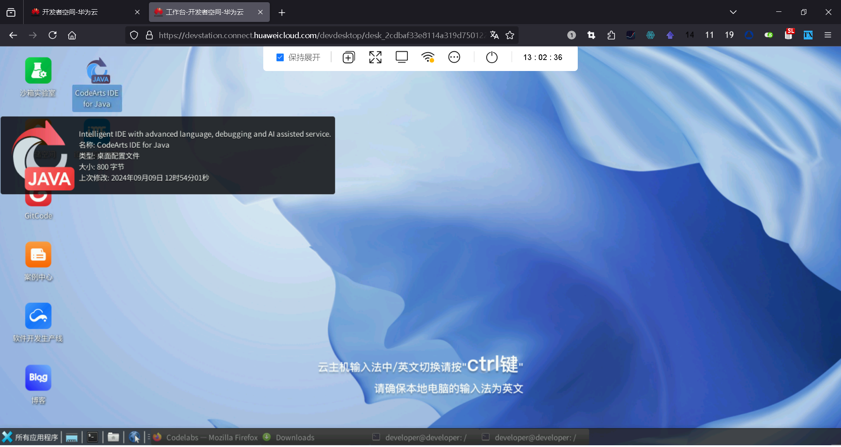The height and width of the screenshot is (447, 841).
Task: Check Wi-Fi network status in the toolbar
Action: coord(428,57)
